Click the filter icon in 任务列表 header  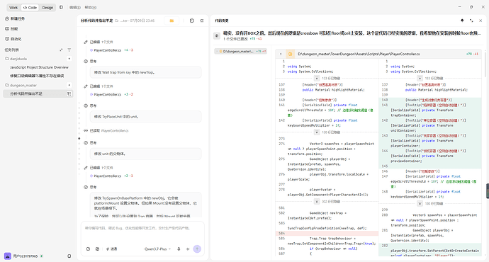coord(69,50)
